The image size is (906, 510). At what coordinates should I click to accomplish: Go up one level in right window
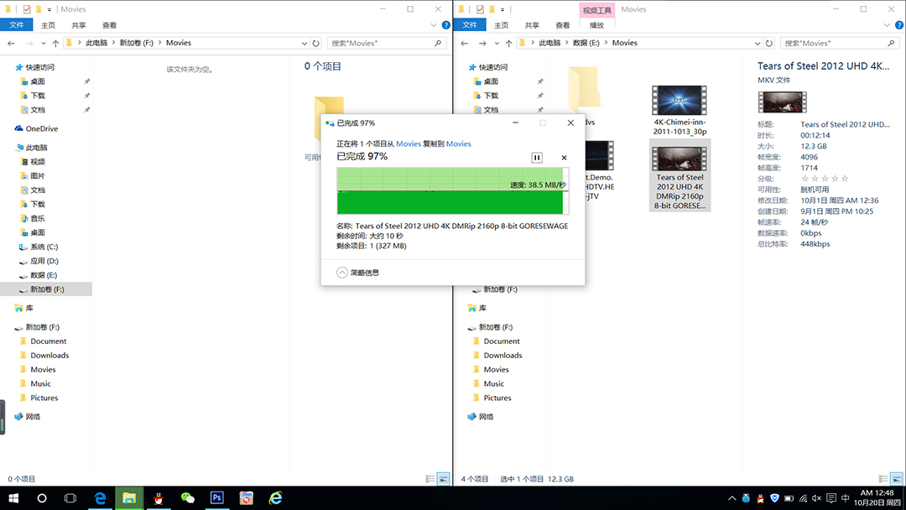coord(509,43)
